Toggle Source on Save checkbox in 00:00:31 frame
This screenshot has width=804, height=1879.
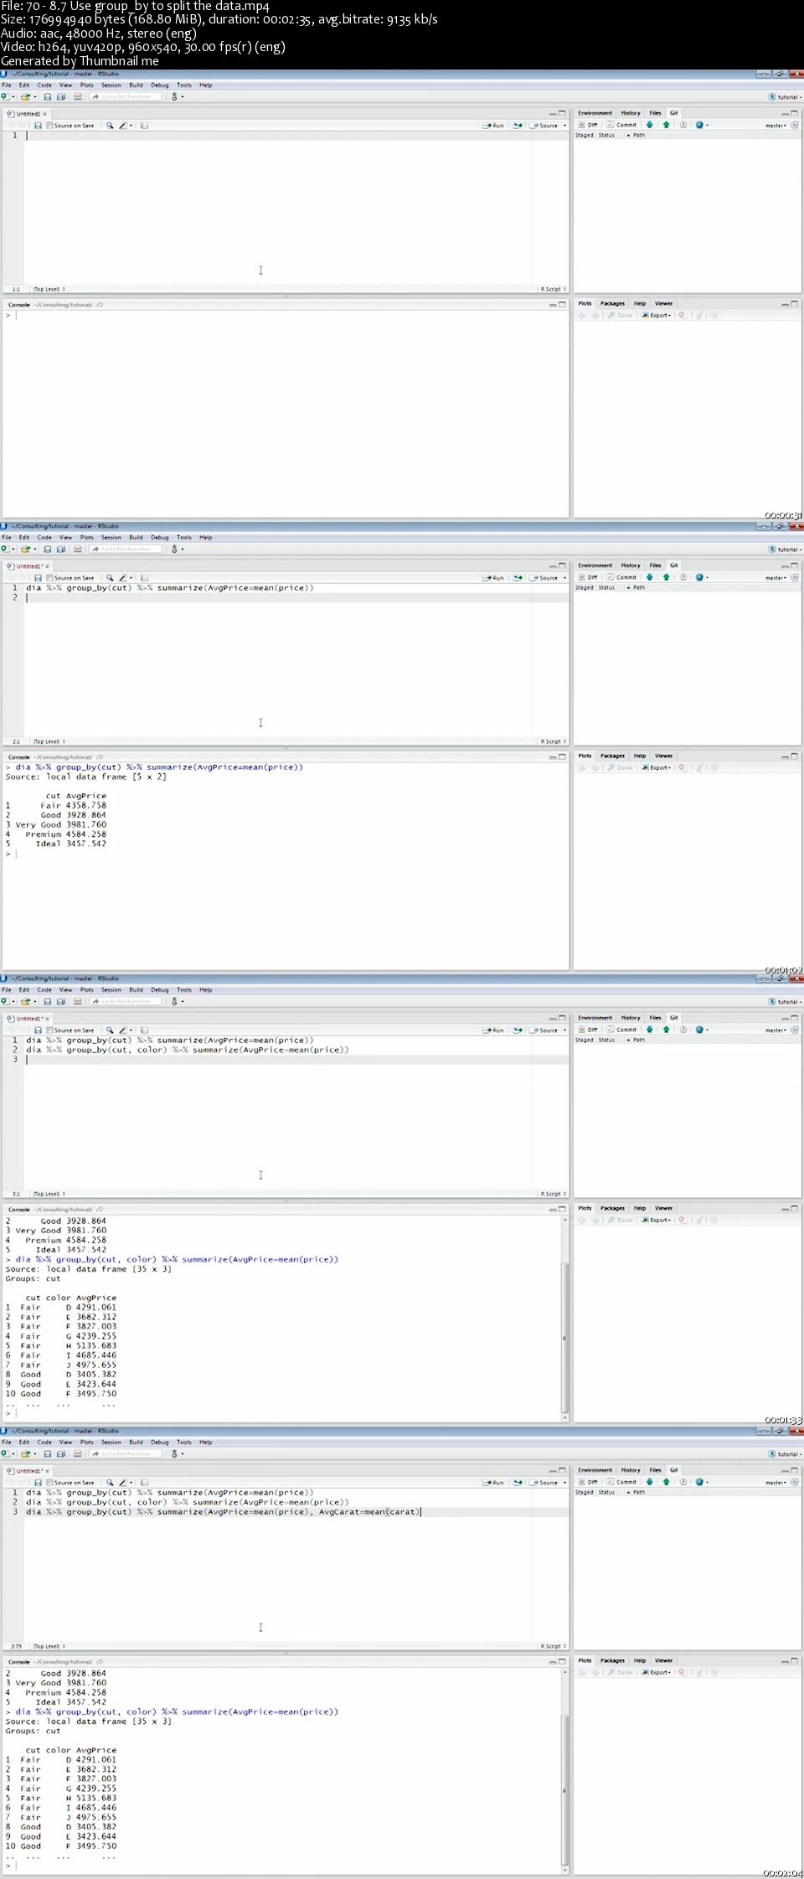pos(49,126)
